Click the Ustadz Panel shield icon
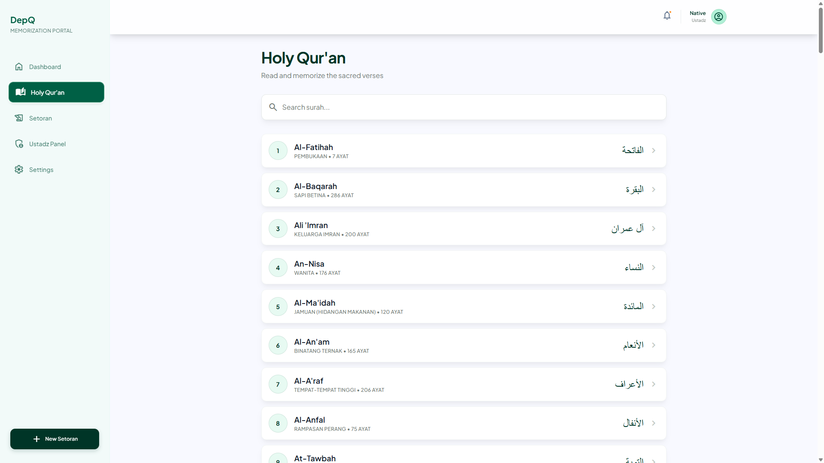Screen dimensions: 824x463 click(x=19, y=144)
